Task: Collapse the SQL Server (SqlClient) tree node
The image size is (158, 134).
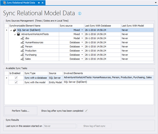Action: click(x=11, y=30)
